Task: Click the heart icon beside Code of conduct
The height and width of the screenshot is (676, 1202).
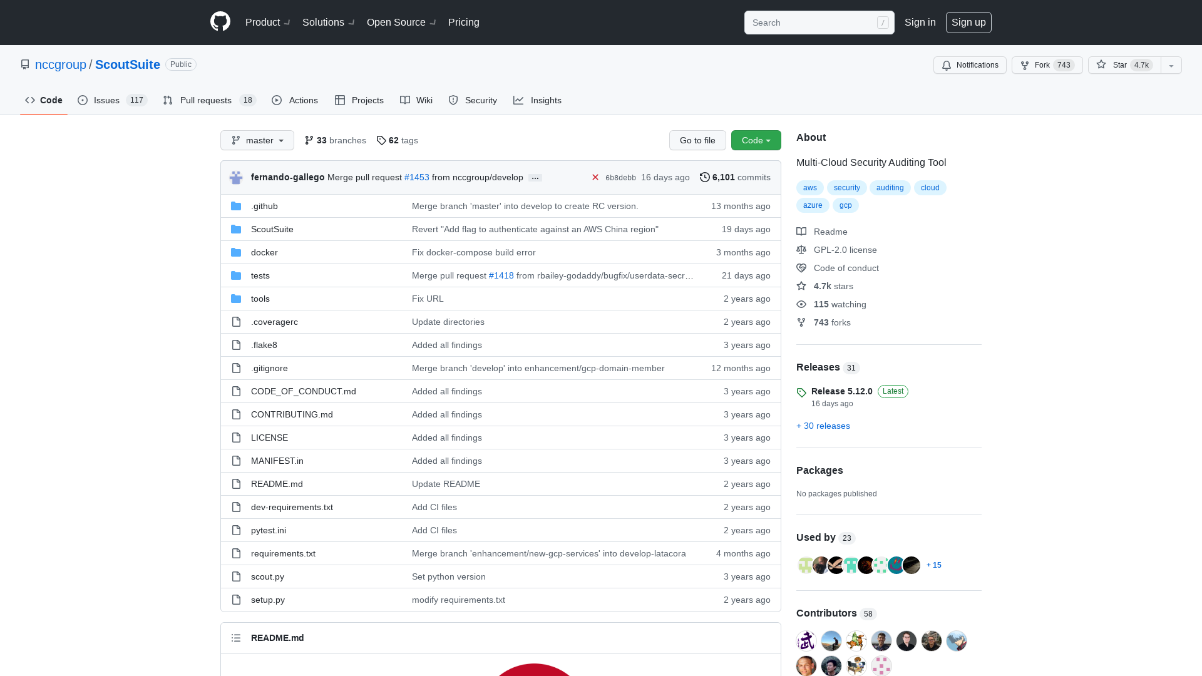Action: click(801, 268)
